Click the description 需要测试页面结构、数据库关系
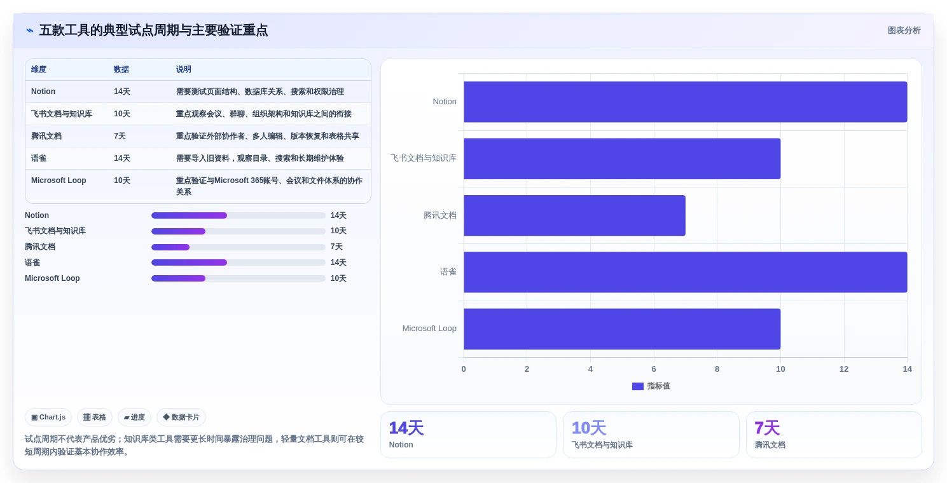 click(x=260, y=92)
